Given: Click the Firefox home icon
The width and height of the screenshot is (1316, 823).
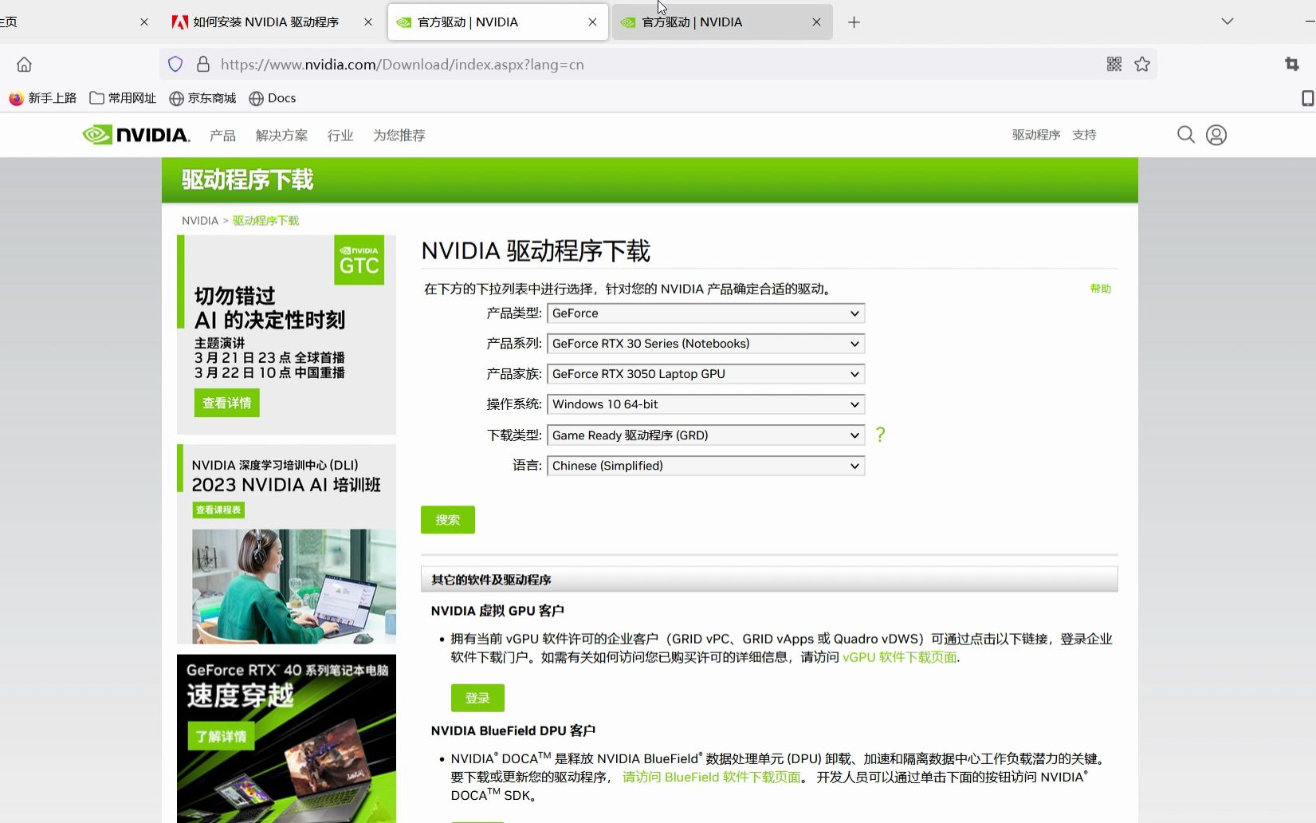Looking at the screenshot, I should click(x=25, y=65).
